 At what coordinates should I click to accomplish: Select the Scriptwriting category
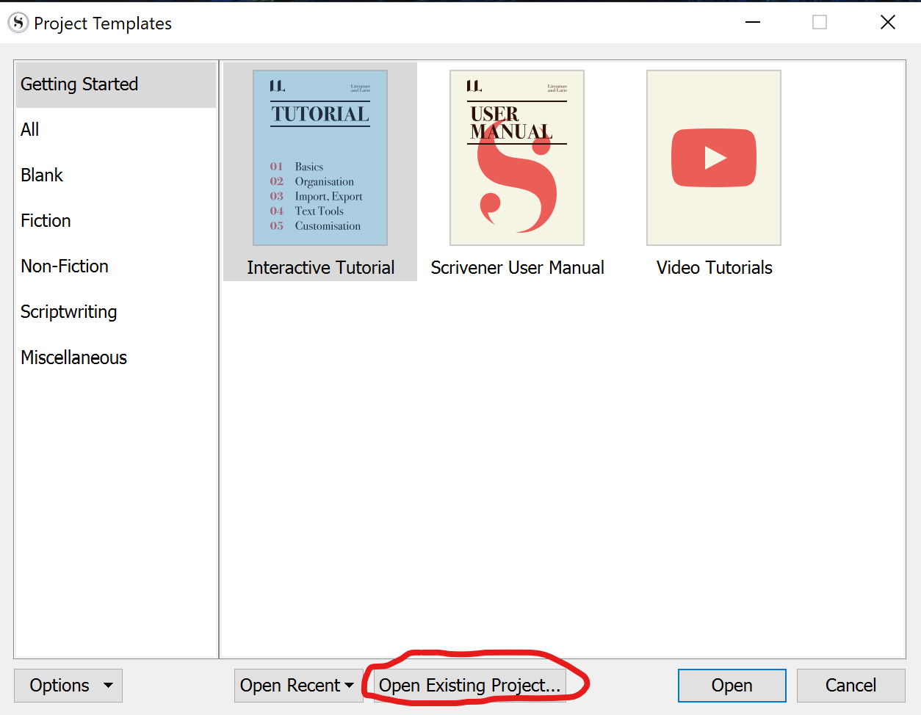pyautogui.click(x=69, y=312)
